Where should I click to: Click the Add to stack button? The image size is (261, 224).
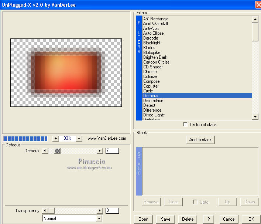tap(200, 140)
